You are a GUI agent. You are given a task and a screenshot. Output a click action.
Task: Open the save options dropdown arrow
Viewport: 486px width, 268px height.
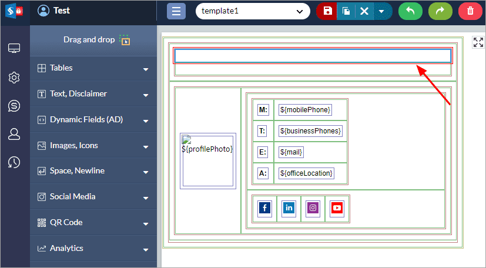pos(381,11)
